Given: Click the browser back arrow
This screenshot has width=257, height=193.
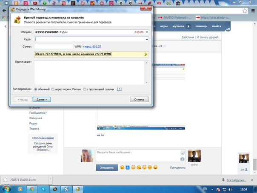Looking at the screenshot, I should 4,11.
